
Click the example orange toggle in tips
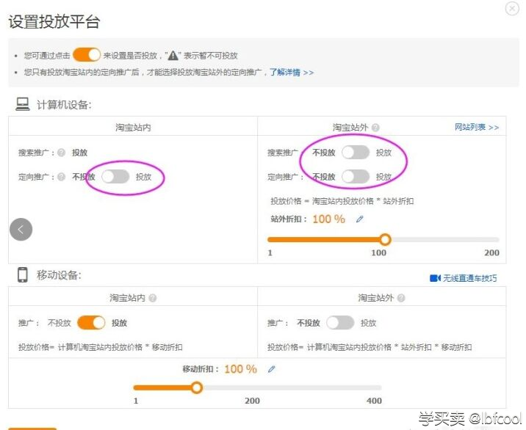[87, 55]
